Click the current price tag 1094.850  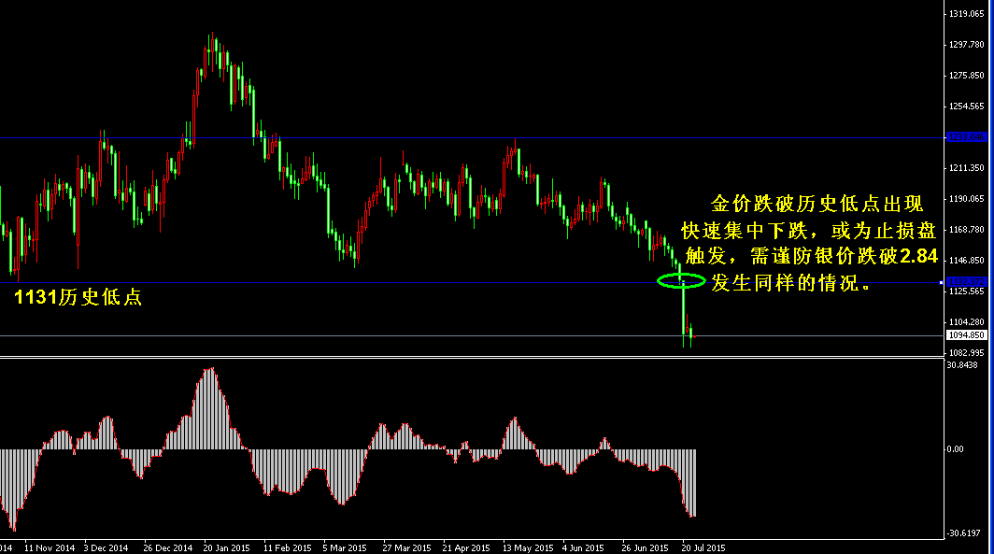966,335
